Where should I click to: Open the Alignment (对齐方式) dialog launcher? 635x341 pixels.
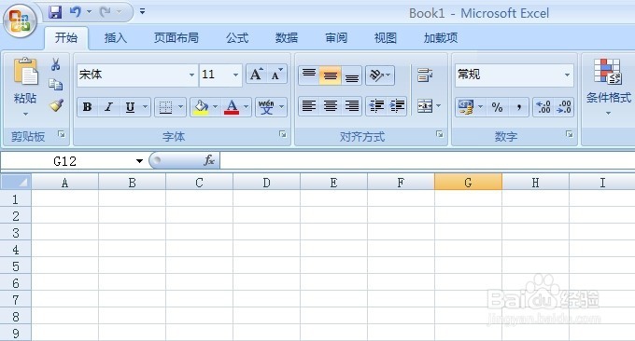click(440, 134)
